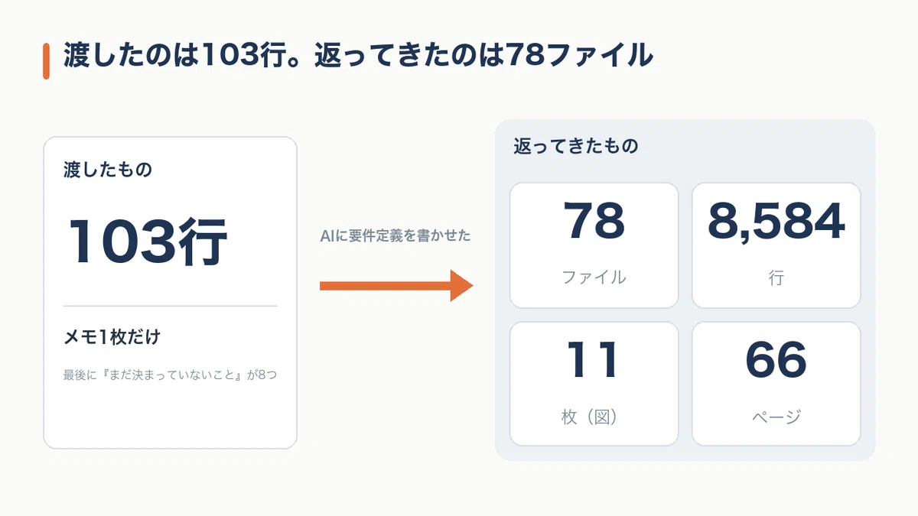Viewport: 918px width, 516px height.
Task: Click the orange right-pointing arrow
Action: (x=396, y=286)
